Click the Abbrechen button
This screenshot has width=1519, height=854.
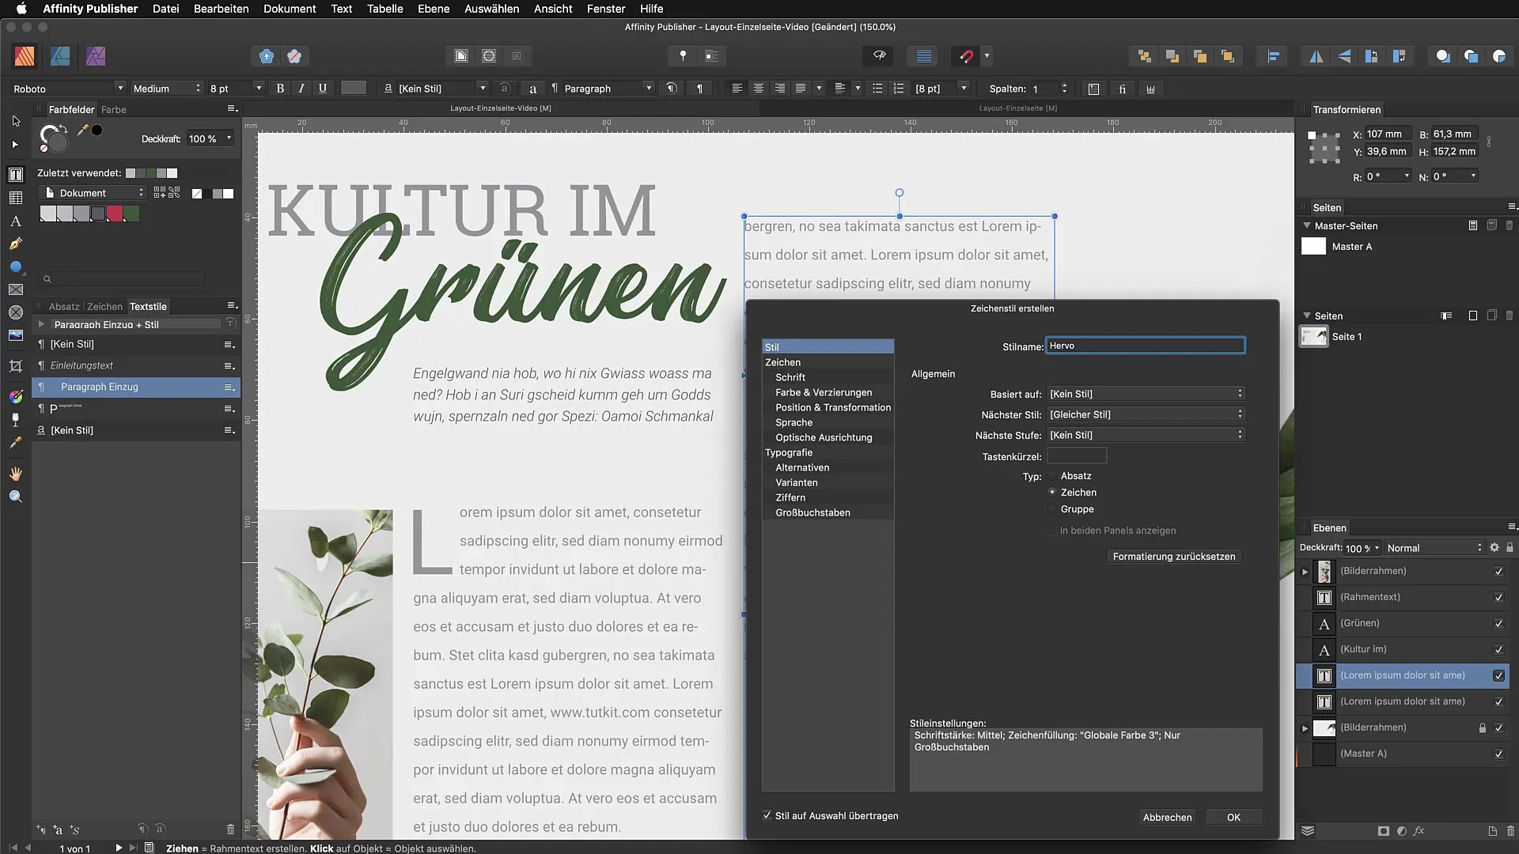pyautogui.click(x=1167, y=817)
